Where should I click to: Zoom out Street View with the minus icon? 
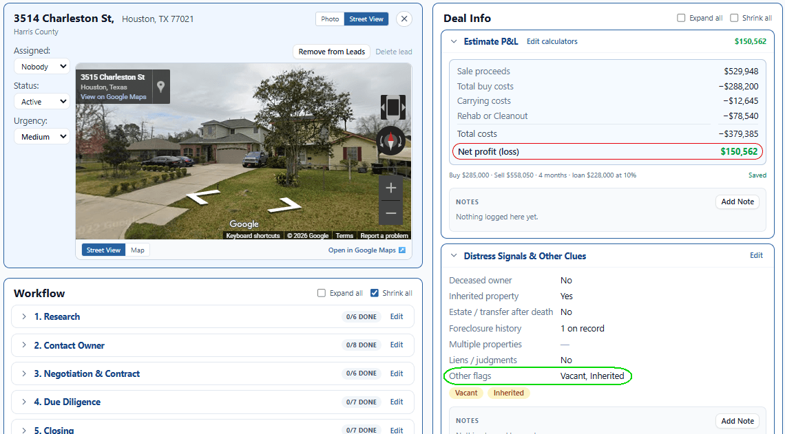(391, 213)
